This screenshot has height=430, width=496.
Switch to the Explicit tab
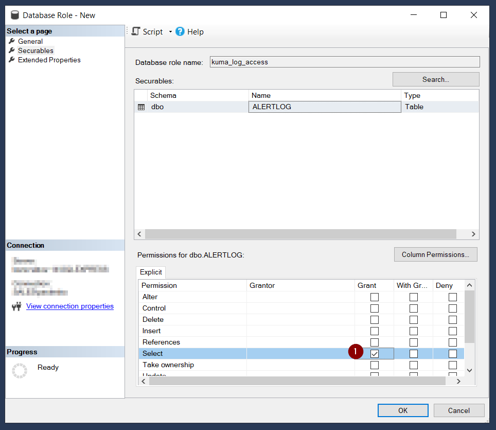(x=151, y=272)
